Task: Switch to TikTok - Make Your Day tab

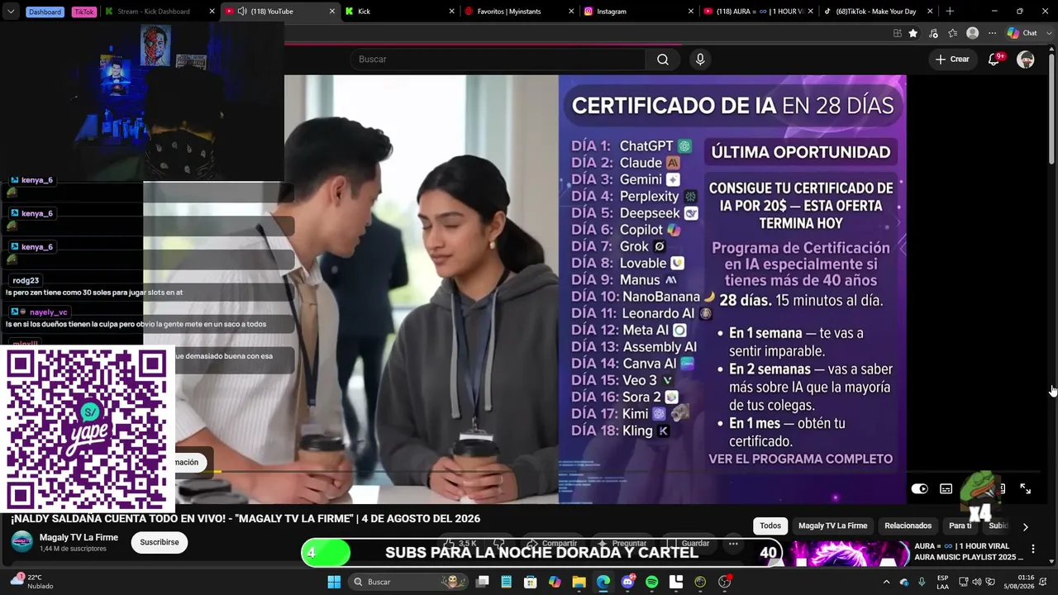Action: pos(878,12)
